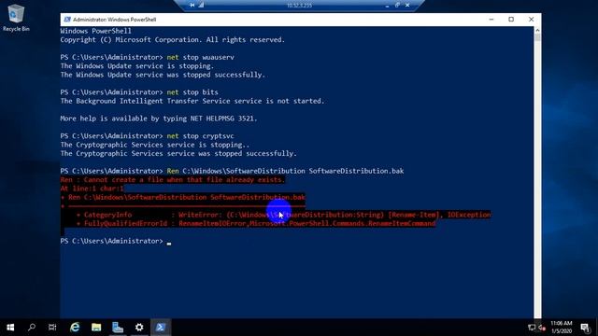The image size is (598, 336).
Task: Click the 10.32.3.235 connection bar address
Action: [x=299, y=6]
